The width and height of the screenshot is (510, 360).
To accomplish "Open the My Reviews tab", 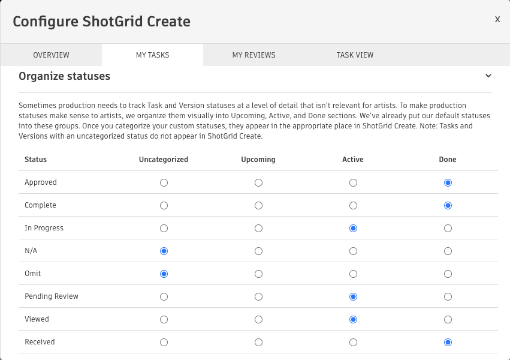I will [254, 55].
